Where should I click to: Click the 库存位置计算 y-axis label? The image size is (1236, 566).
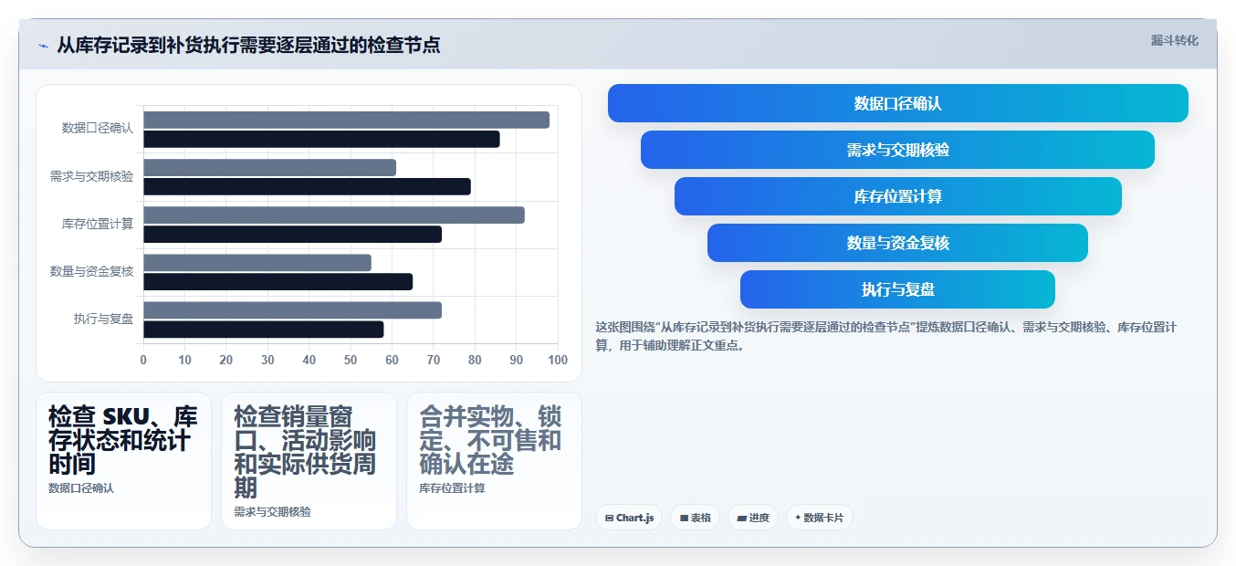point(98,224)
